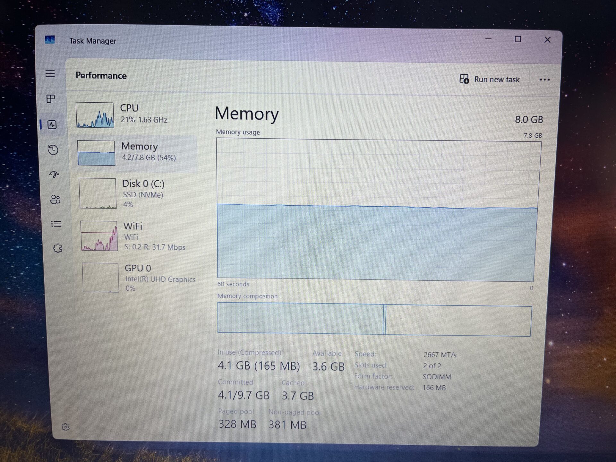Viewport: 616px width, 462px height.
Task: Click the Form factor value SODIMM
Action: pyautogui.click(x=437, y=377)
